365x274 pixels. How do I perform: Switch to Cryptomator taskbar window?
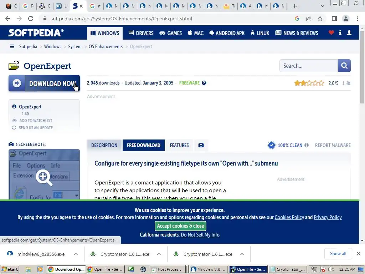click(x=288, y=269)
